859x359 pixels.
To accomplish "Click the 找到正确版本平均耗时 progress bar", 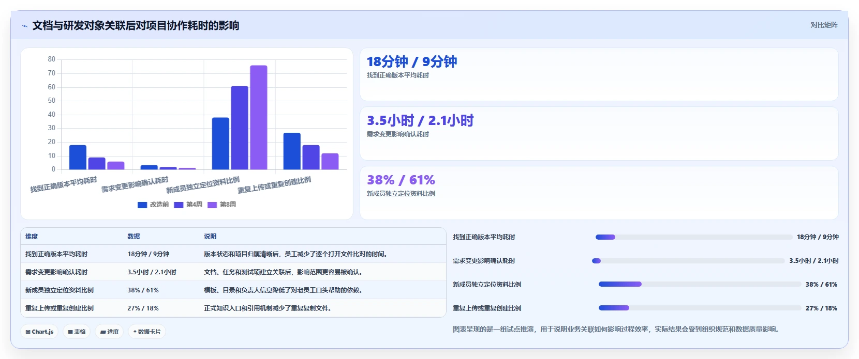I will [x=694, y=237].
